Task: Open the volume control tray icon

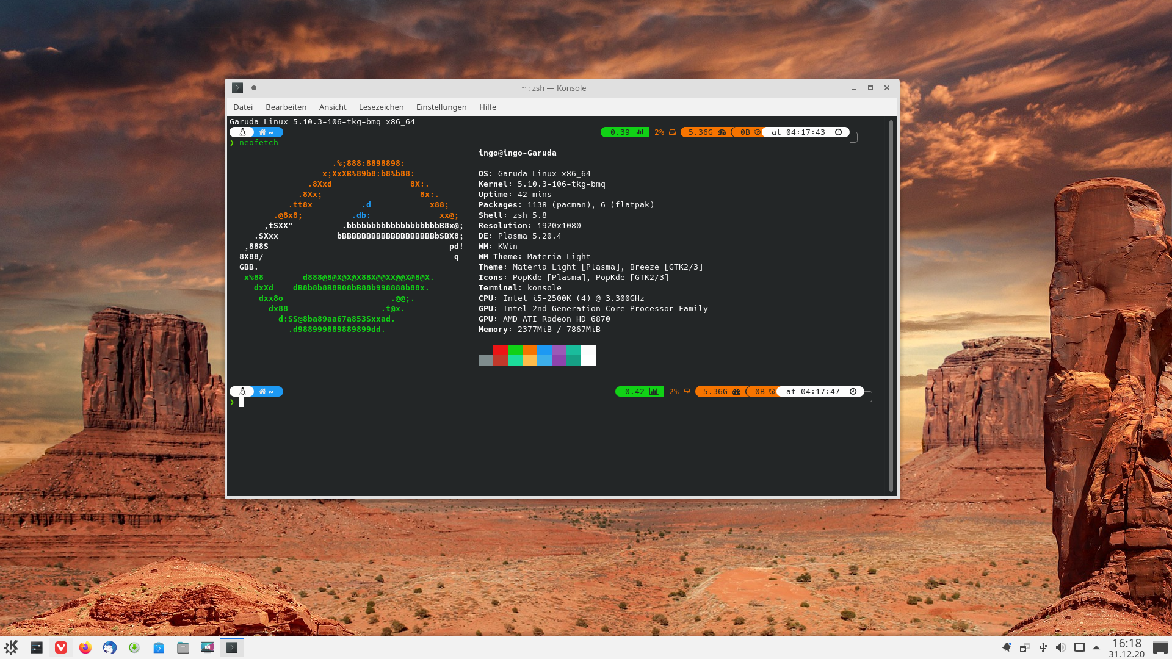Action: pos(1061,647)
